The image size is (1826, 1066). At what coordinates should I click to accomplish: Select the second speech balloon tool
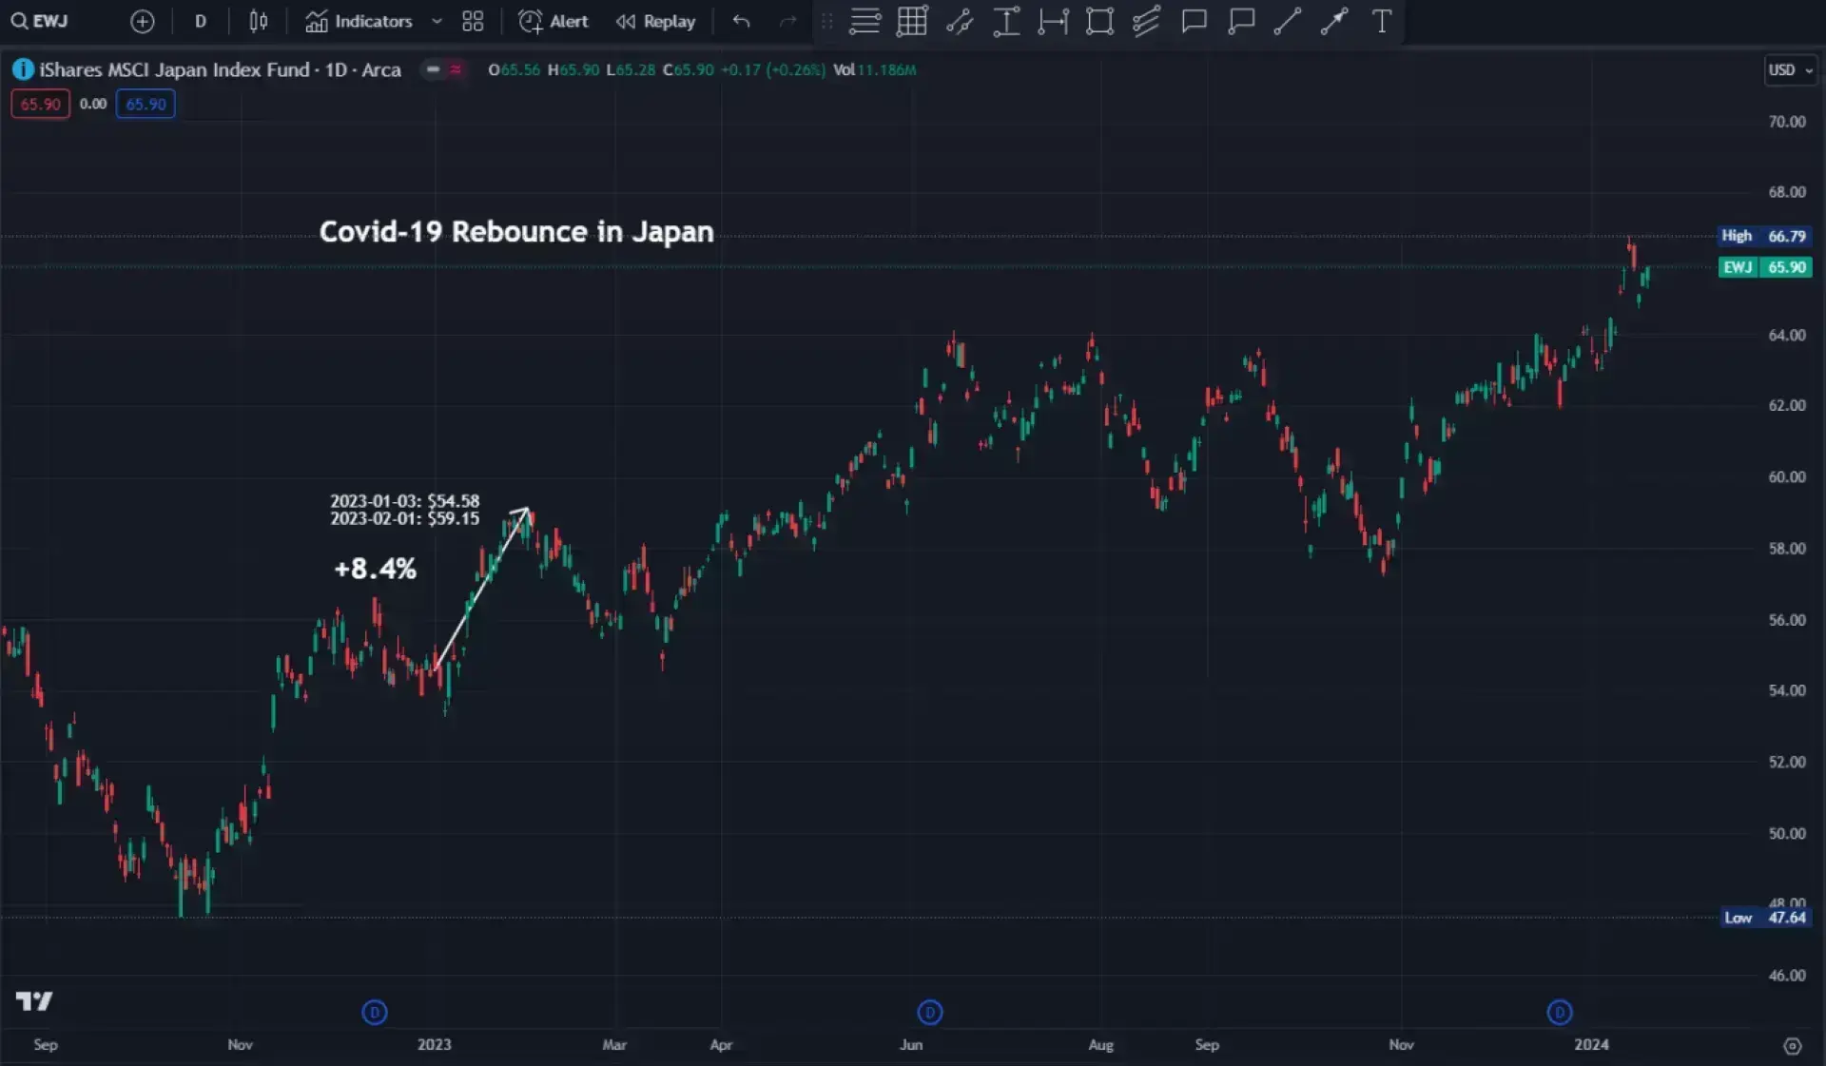(x=1241, y=21)
